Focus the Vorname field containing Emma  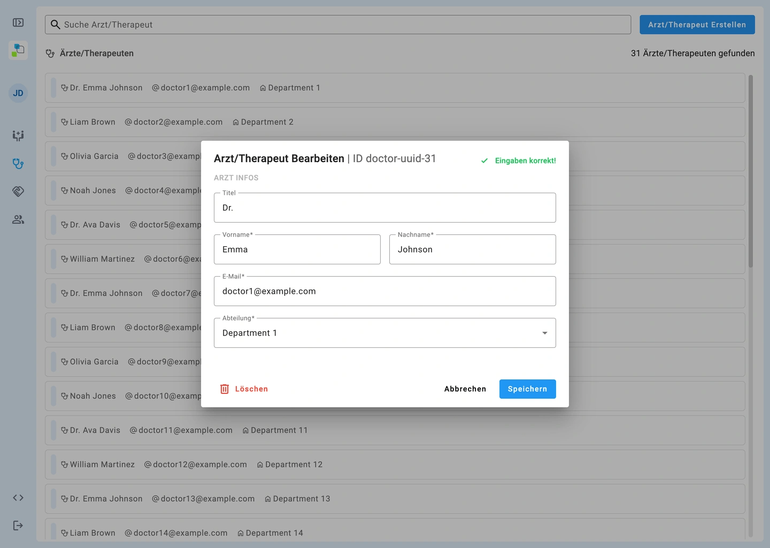click(297, 249)
